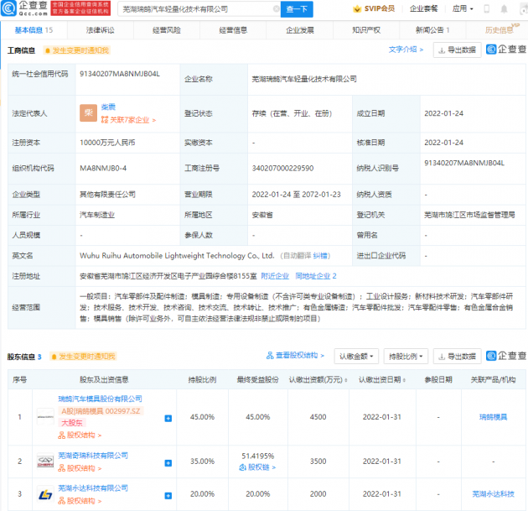Viewport: 528px width, 511px height.
Task: Open 查看股权结构 link
Action: click(295, 356)
